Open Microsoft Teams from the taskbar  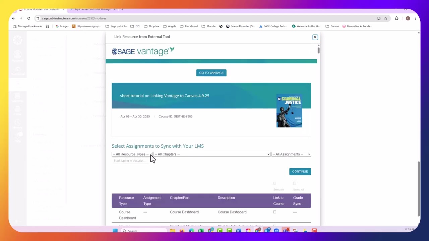tap(286, 231)
